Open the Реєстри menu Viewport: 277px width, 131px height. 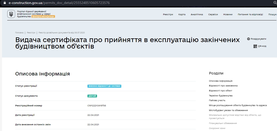tap(168, 14)
